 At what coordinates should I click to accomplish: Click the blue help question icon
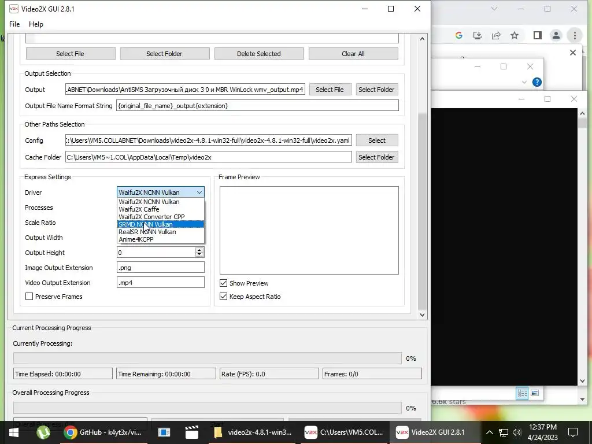(x=537, y=82)
